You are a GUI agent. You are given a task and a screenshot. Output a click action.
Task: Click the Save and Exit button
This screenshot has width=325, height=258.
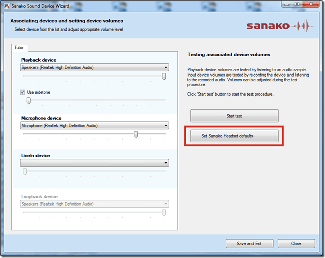pos(249,244)
